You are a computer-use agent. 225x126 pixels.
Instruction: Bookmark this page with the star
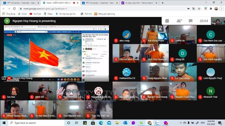tap(199, 8)
